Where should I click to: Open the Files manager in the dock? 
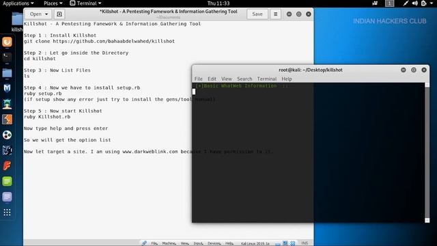click(x=7, y=73)
